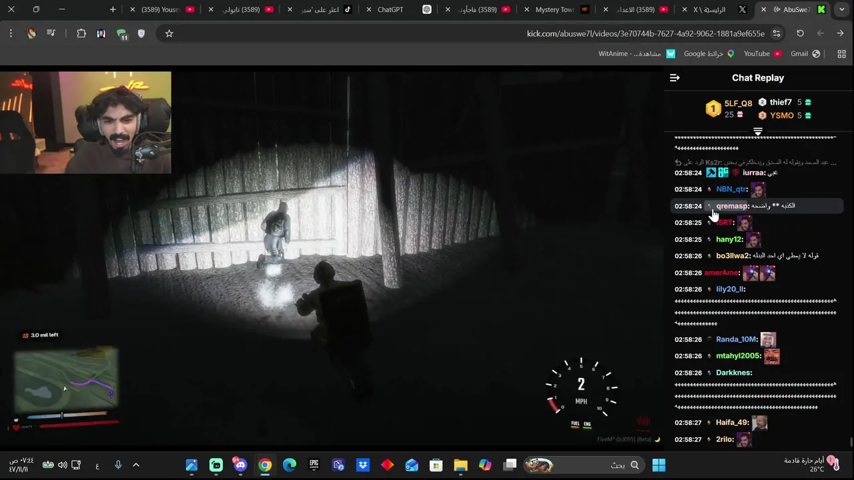Click the reply-to Ks2r quoted message

[755, 162]
